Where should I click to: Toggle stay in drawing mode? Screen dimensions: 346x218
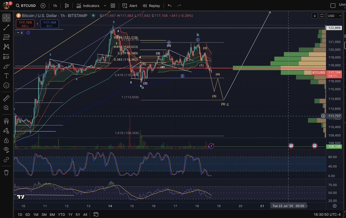point(6,131)
